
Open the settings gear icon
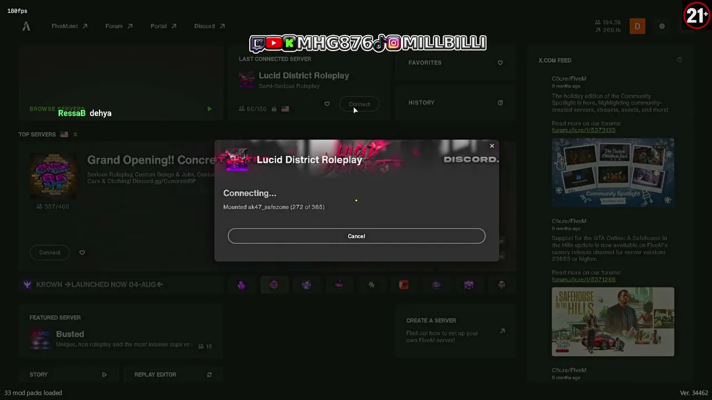(x=662, y=26)
